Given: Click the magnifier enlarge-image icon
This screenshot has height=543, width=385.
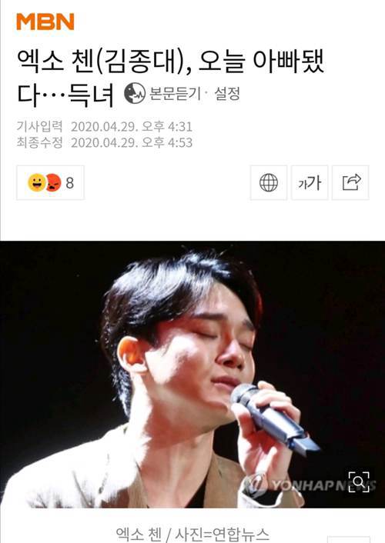Looking at the screenshot, I should pos(359,481).
